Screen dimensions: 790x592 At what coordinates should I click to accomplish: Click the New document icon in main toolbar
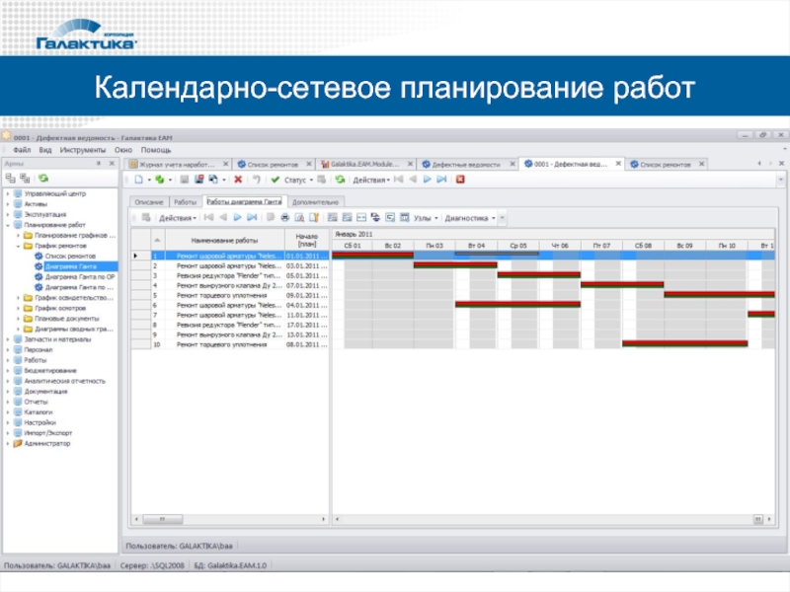(x=139, y=180)
